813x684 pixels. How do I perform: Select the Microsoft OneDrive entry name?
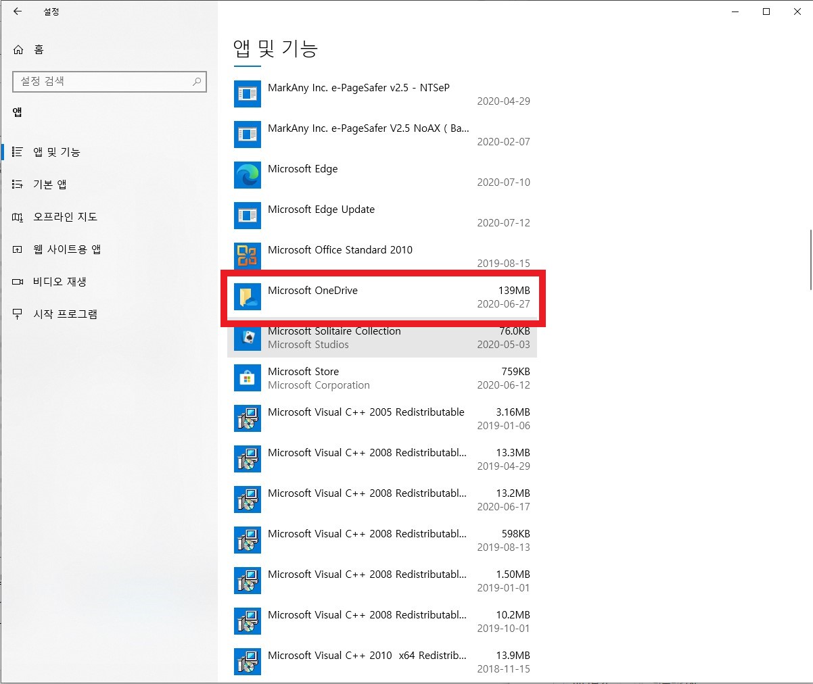click(312, 291)
